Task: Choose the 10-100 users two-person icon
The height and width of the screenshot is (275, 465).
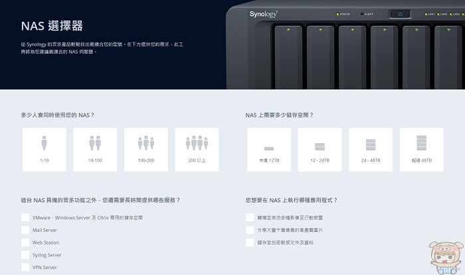Action: pos(95,143)
